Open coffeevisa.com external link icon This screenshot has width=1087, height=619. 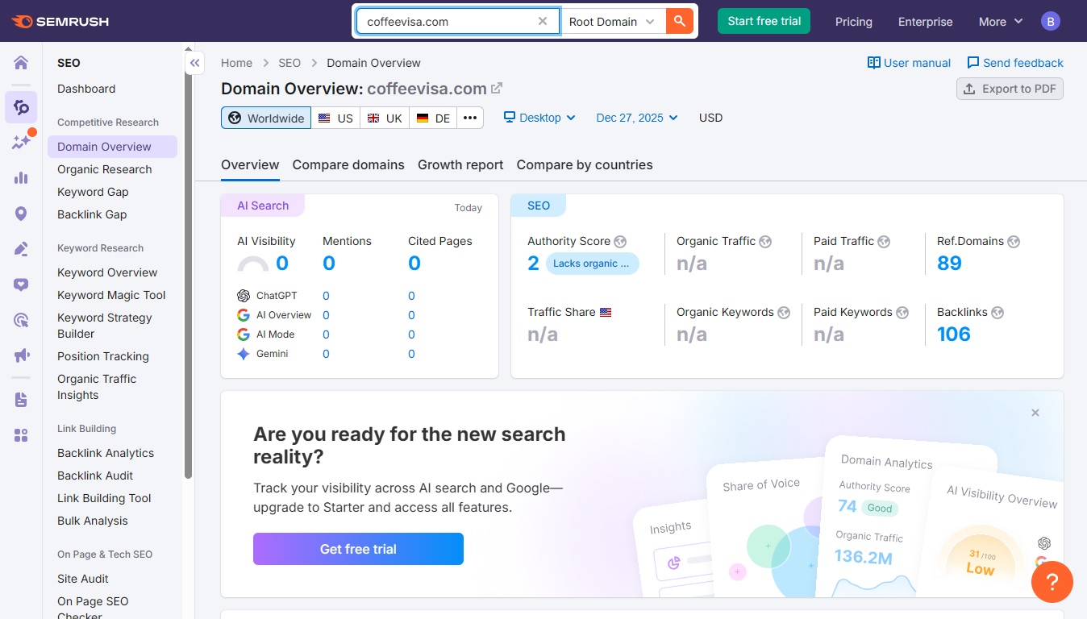click(497, 89)
